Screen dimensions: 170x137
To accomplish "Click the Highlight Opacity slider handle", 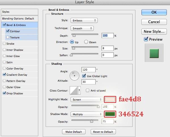I will 98,106.
